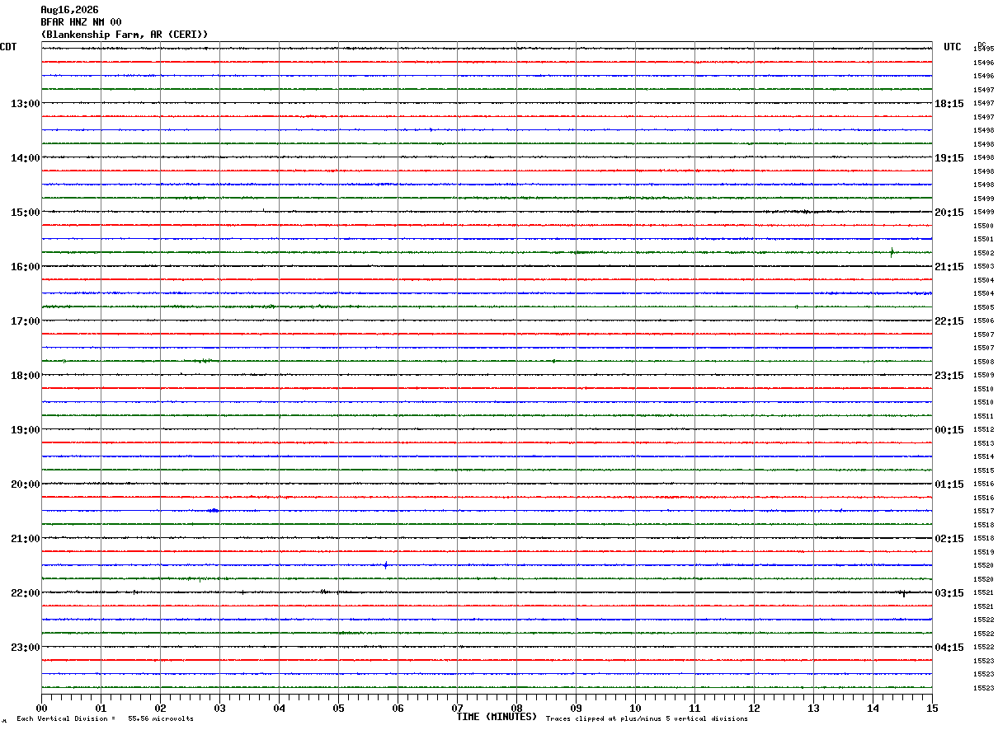Click the blue trace spike near minute 06
This screenshot has width=998, height=730.
click(385, 564)
